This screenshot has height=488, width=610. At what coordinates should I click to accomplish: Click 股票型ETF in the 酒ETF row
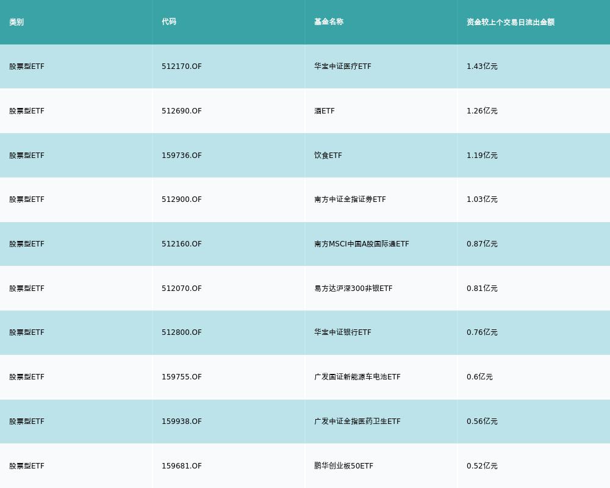point(27,111)
